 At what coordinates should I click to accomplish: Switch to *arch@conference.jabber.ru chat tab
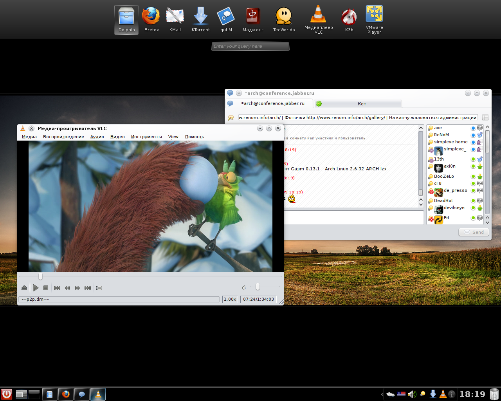click(x=269, y=103)
